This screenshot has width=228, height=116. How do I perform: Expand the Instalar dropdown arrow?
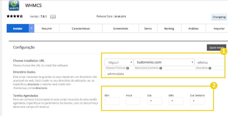[x=31, y=28]
